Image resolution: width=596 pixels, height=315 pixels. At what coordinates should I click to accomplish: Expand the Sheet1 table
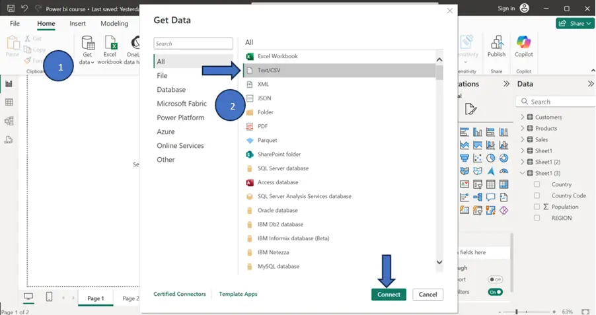(x=522, y=151)
